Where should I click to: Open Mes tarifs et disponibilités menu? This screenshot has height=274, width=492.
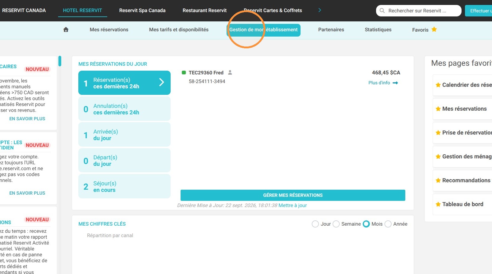pos(179,30)
